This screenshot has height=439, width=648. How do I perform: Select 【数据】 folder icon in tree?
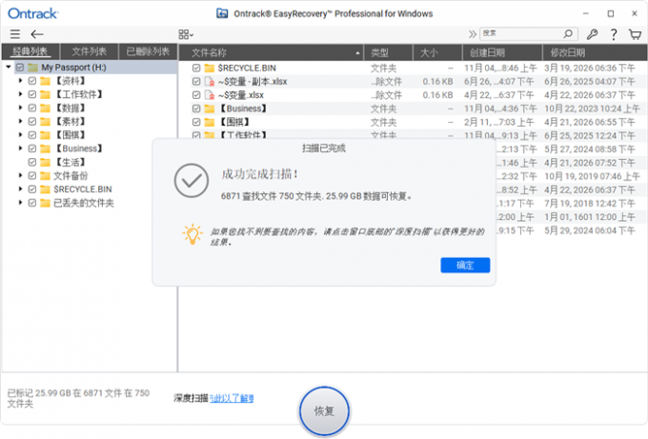coord(45,108)
